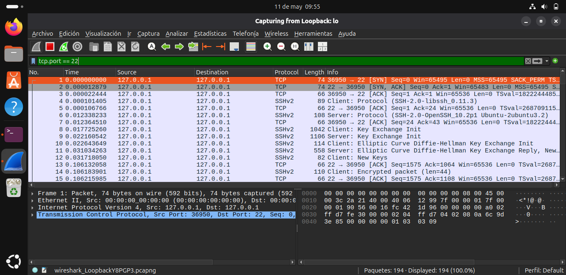Expand the Frame 1 details tree row
The height and width of the screenshot is (275, 566).
tap(33, 193)
